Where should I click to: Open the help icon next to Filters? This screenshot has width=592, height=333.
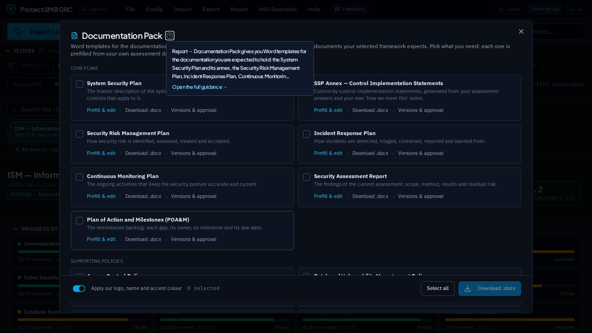[42, 51]
